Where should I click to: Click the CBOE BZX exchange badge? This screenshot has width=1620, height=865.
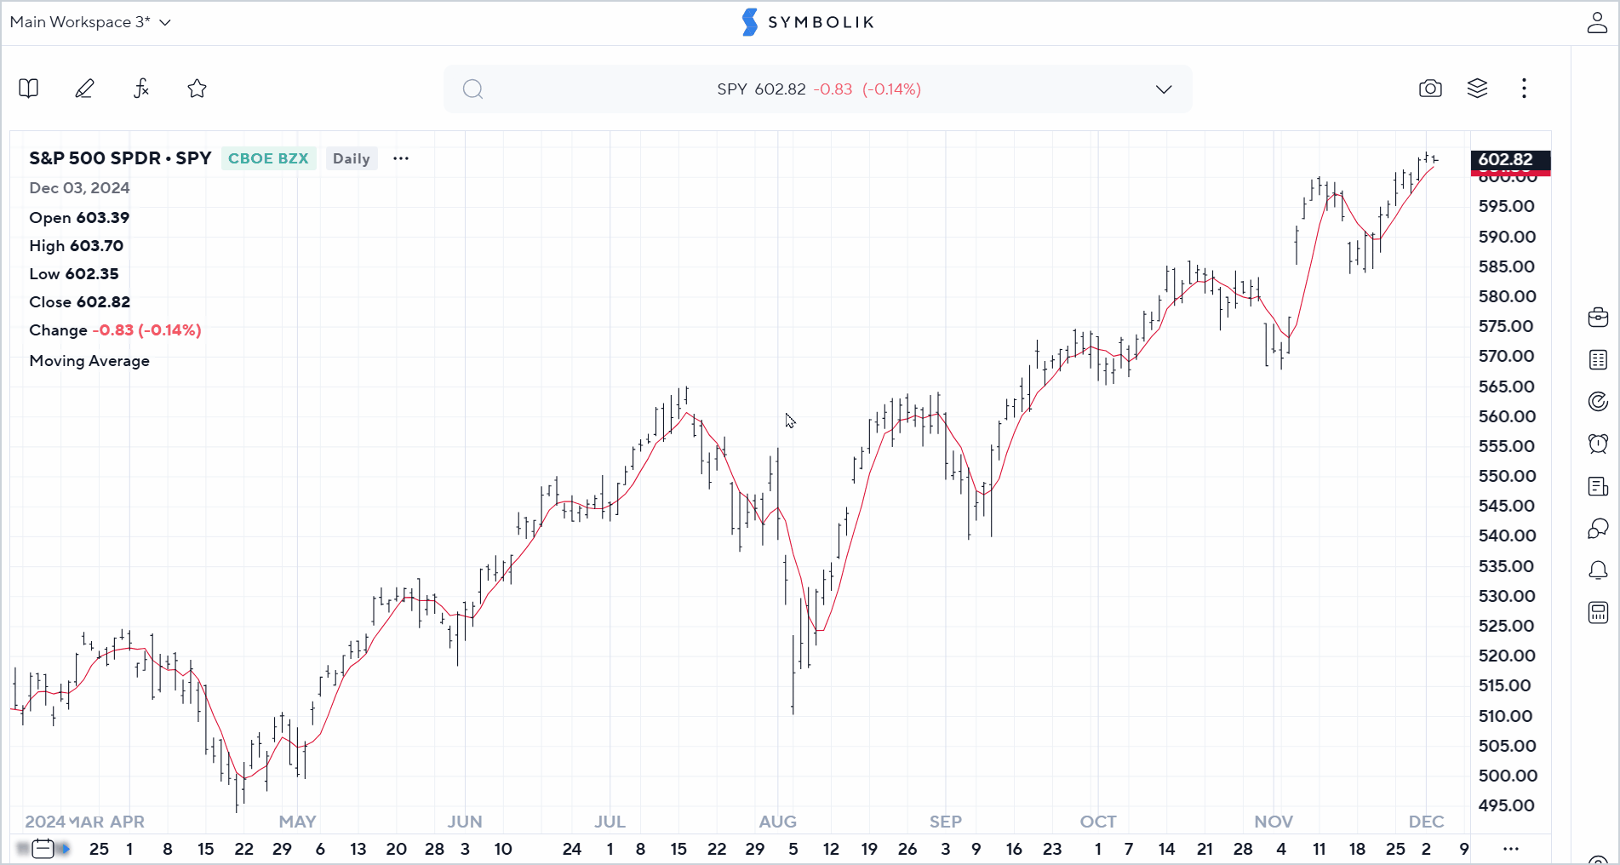tap(268, 158)
